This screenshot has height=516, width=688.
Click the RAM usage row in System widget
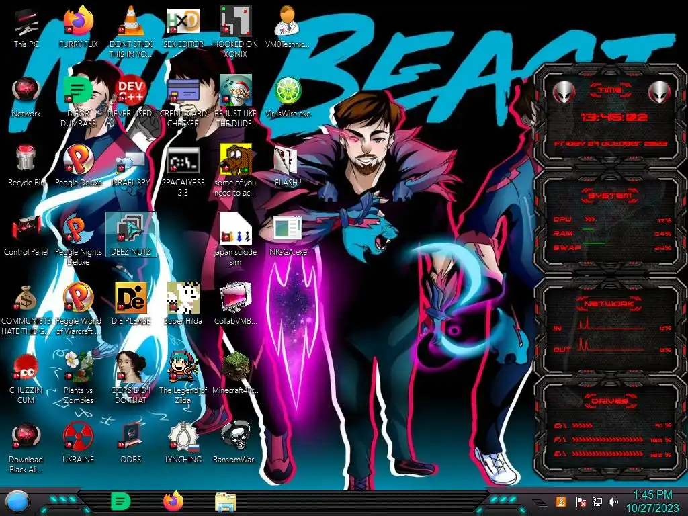pyautogui.click(x=611, y=233)
